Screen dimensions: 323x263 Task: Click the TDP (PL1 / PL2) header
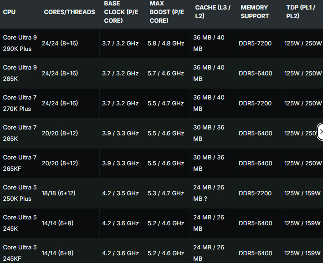[299, 12]
